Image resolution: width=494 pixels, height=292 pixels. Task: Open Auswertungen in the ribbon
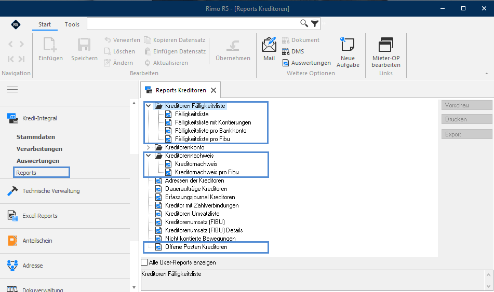[x=306, y=63]
